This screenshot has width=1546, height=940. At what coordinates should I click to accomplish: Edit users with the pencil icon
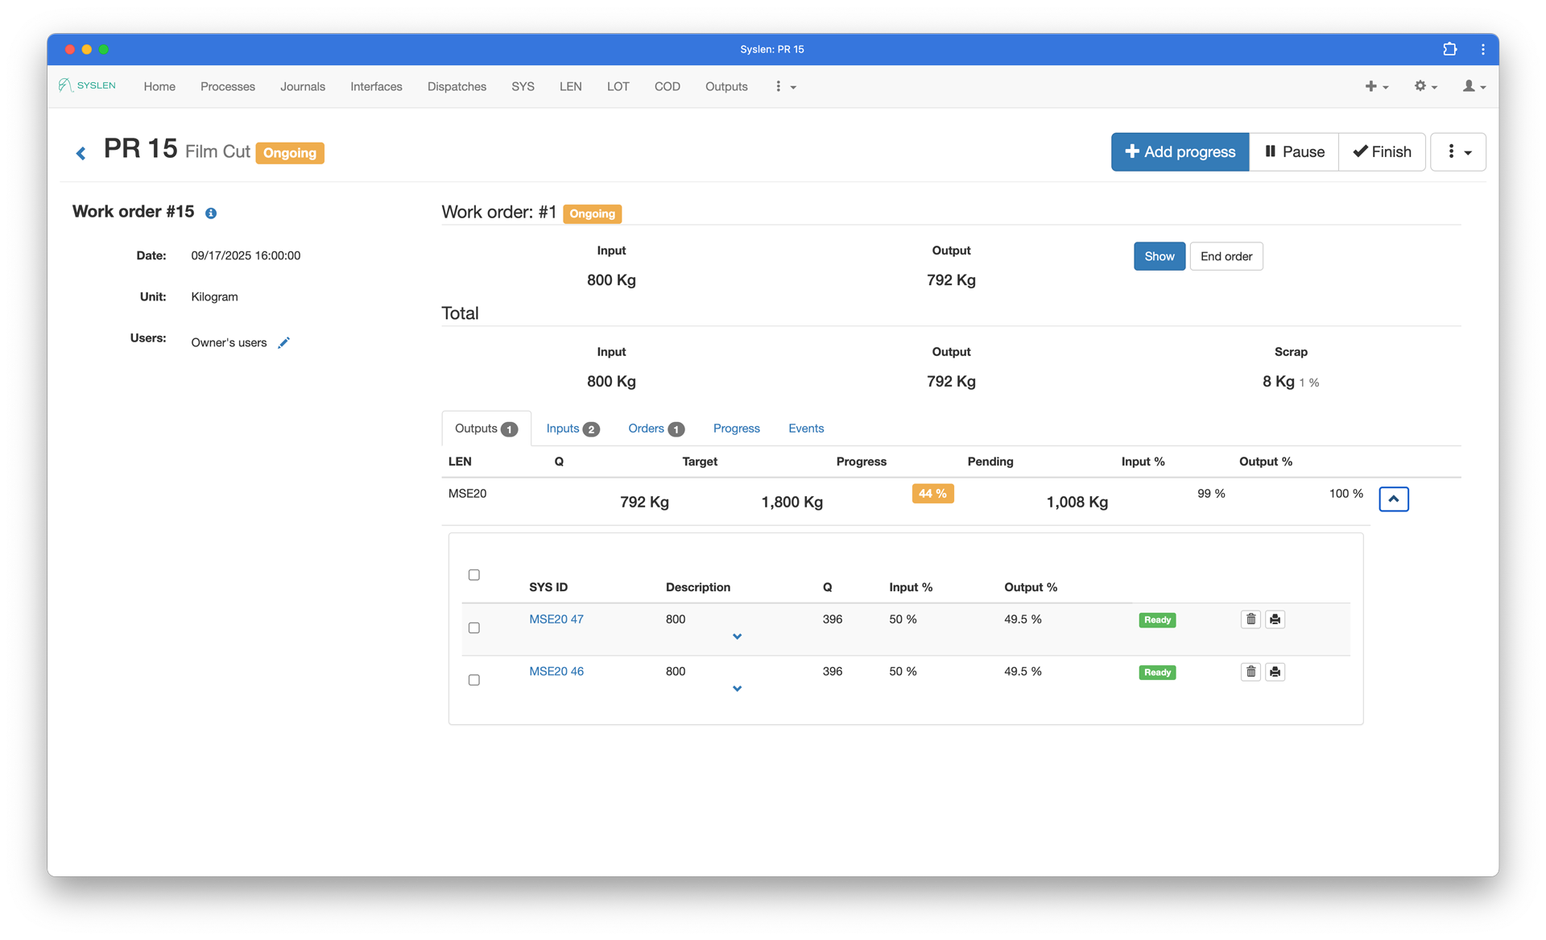coord(283,343)
